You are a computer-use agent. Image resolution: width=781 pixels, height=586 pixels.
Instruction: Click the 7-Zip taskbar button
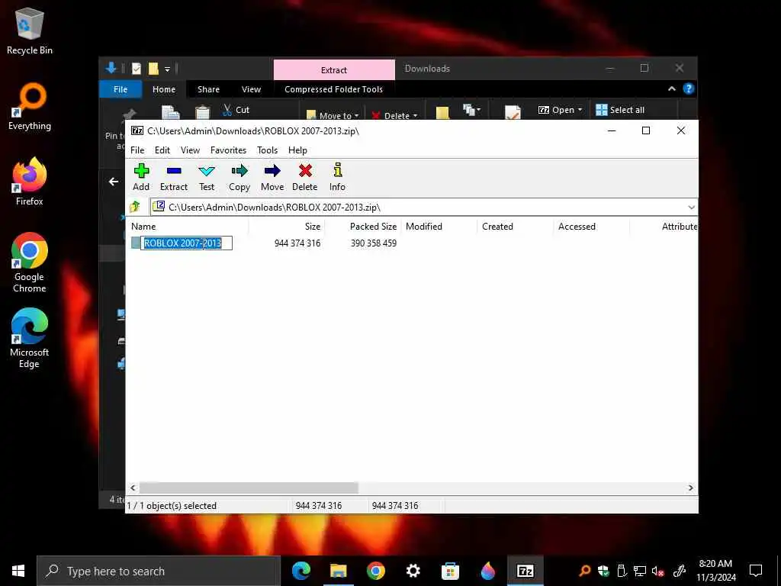point(525,571)
